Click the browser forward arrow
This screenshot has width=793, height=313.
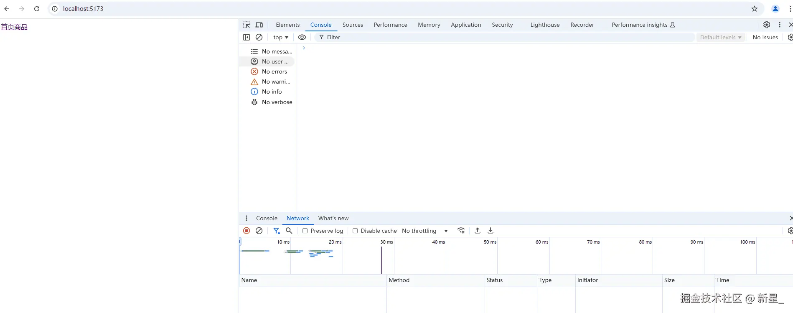coord(22,9)
